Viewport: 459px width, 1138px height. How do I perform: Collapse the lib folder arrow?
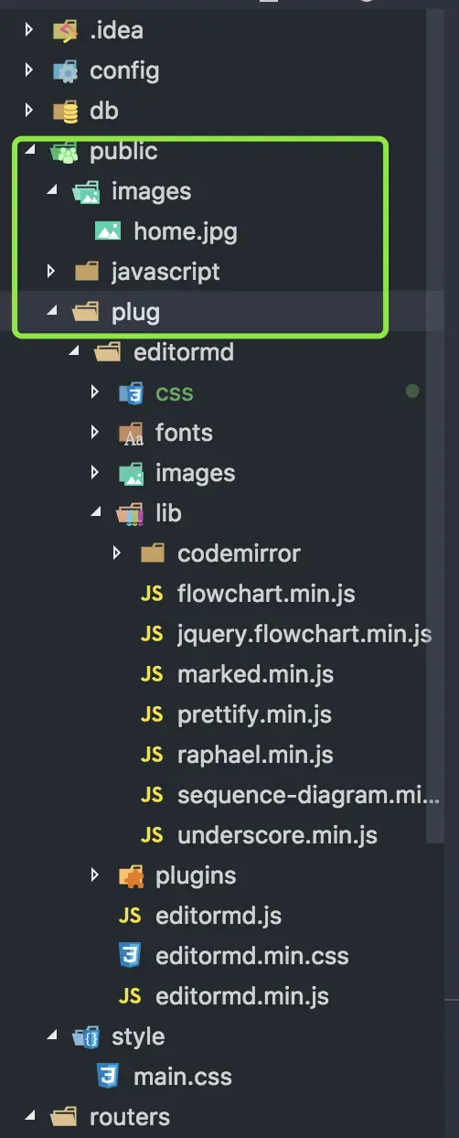(x=97, y=514)
